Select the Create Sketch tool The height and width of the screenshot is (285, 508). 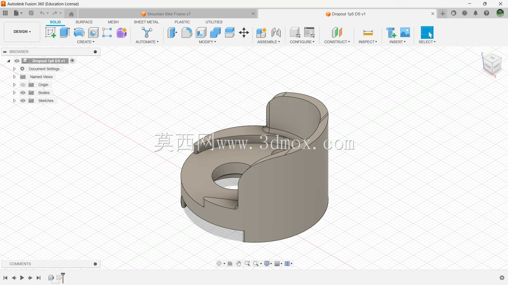click(x=50, y=33)
